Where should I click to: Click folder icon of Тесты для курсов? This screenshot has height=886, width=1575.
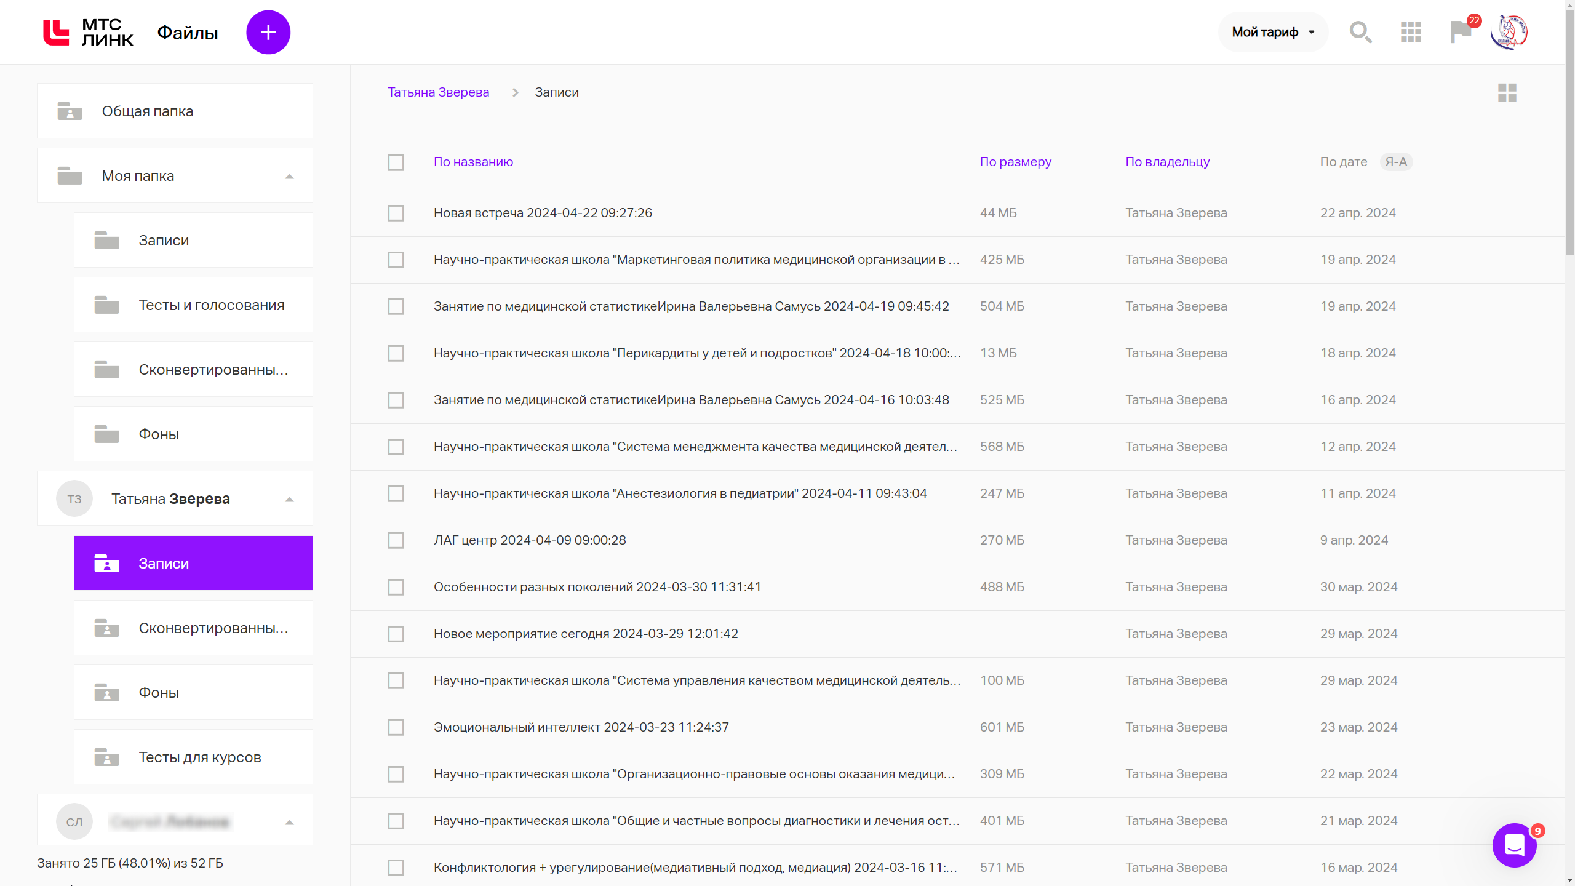(x=106, y=757)
